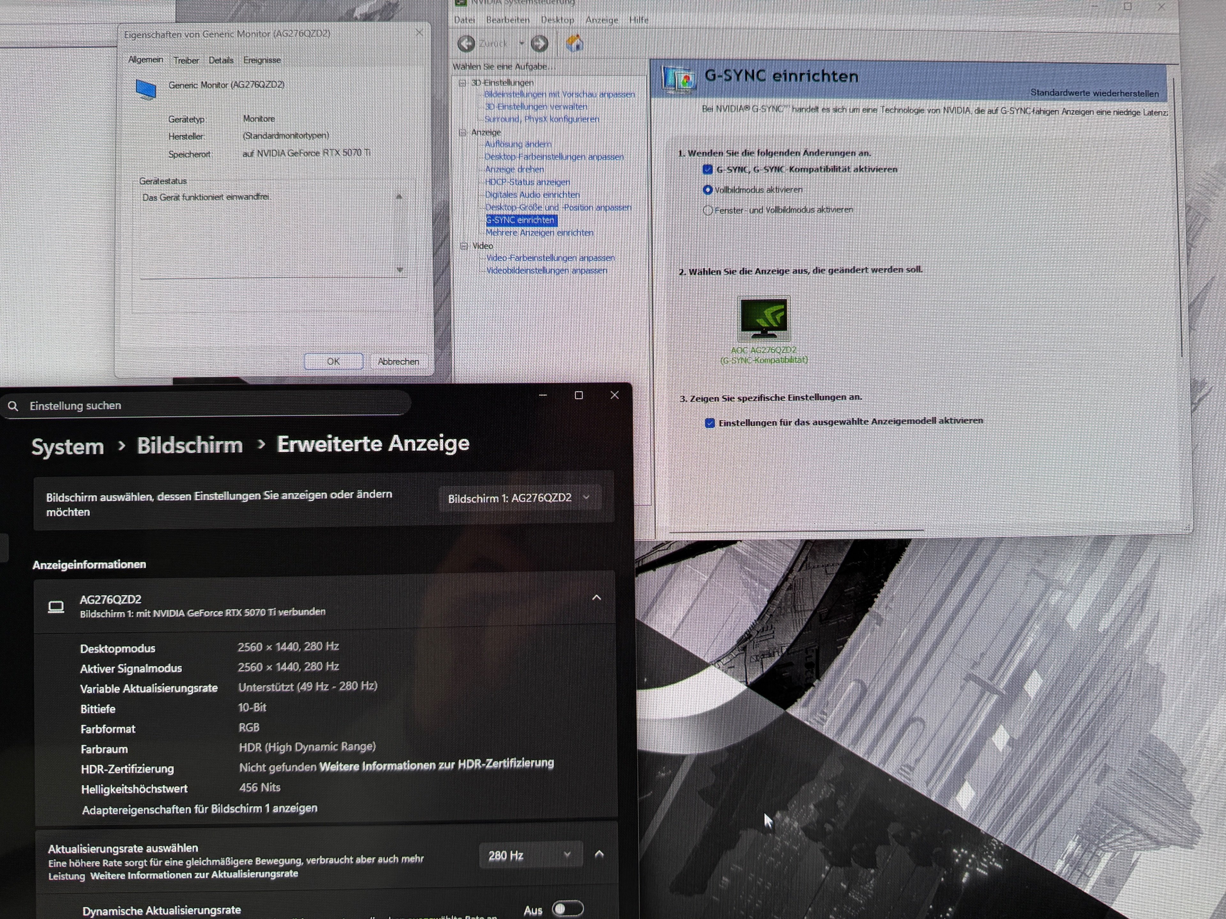
Task: Click the blue Generic Monitor device icon
Action: click(x=146, y=89)
